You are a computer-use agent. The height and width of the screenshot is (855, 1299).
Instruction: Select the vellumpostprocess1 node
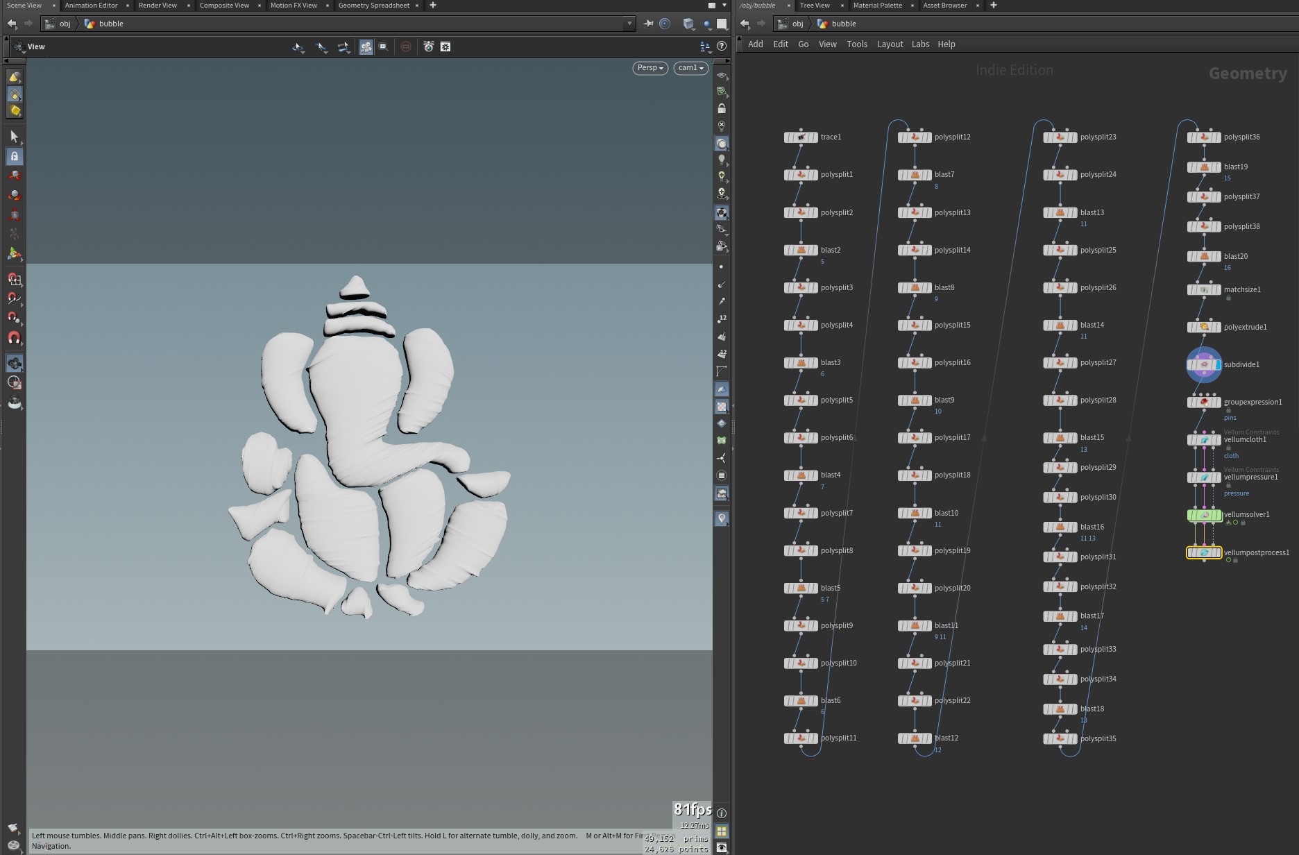[x=1204, y=552]
